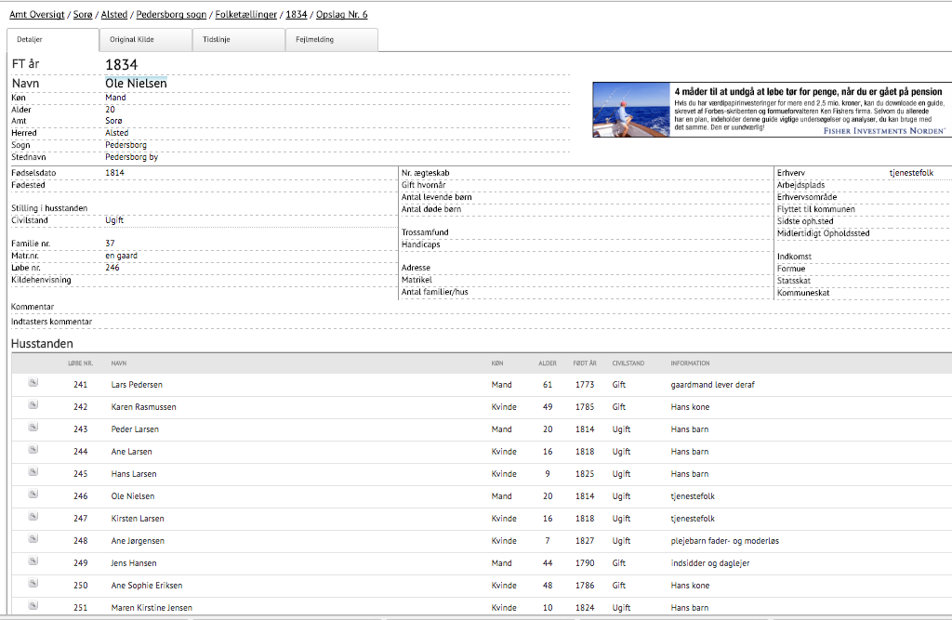The height and width of the screenshot is (620, 952).
Task: Click the Fødselsdato value 1814
Action: point(114,173)
